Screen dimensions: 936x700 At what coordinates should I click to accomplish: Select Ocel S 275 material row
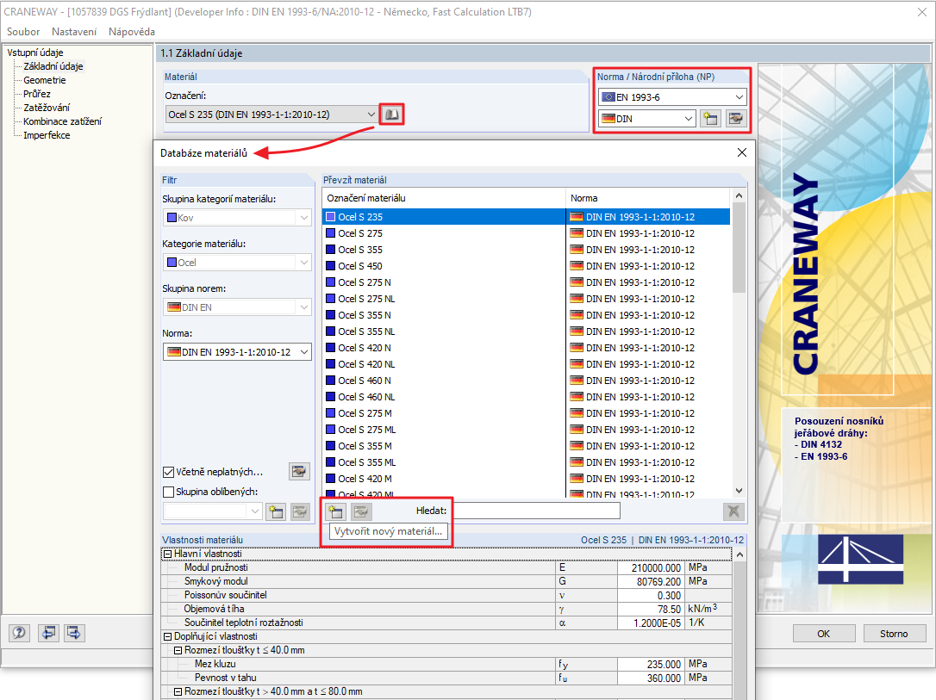[x=526, y=233]
